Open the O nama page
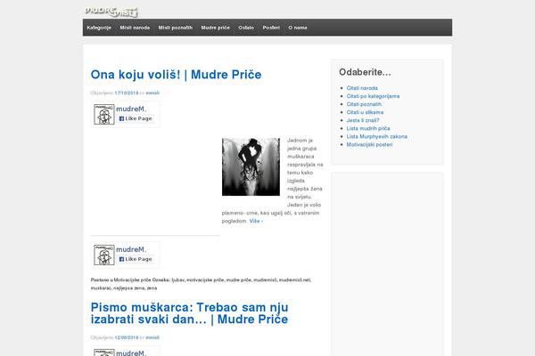The width and height of the screenshot is (535, 356). (298, 28)
